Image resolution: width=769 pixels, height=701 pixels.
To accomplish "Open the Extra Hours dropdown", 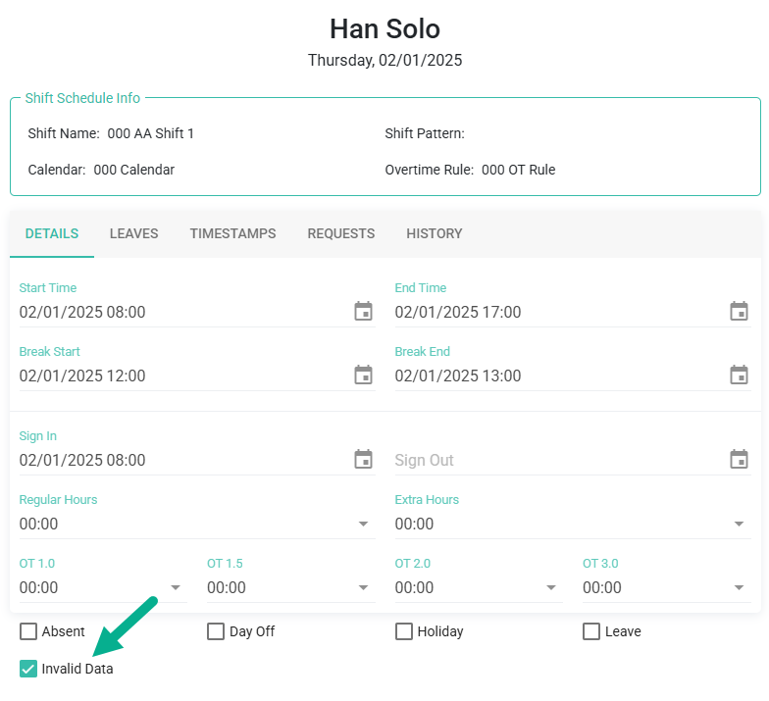I will 739,525.
